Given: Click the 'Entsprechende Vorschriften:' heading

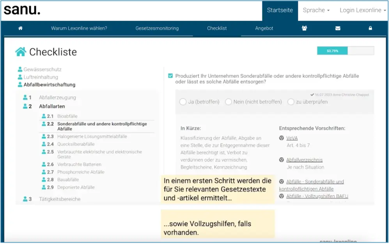Looking at the screenshot, I should tap(312, 128).
